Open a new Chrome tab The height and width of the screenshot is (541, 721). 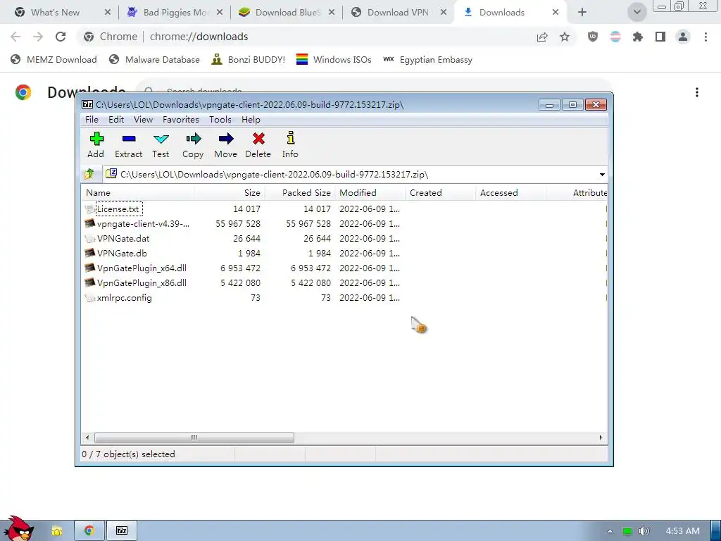coord(582,13)
